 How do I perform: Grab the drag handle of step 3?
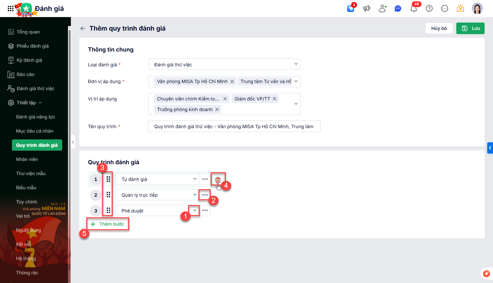pyautogui.click(x=108, y=211)
